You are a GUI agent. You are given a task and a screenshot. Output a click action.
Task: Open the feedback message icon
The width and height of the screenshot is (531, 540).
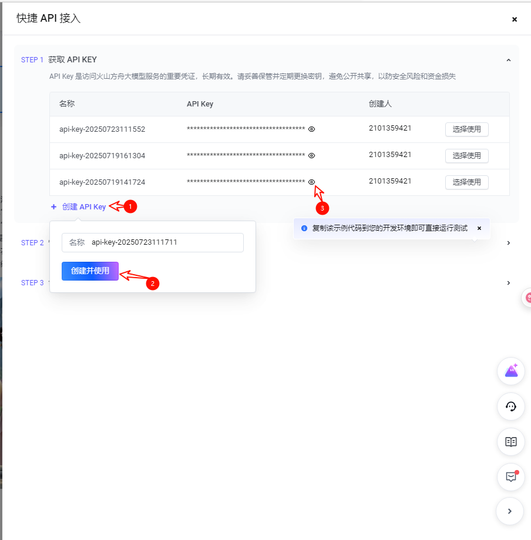[510, 477]
